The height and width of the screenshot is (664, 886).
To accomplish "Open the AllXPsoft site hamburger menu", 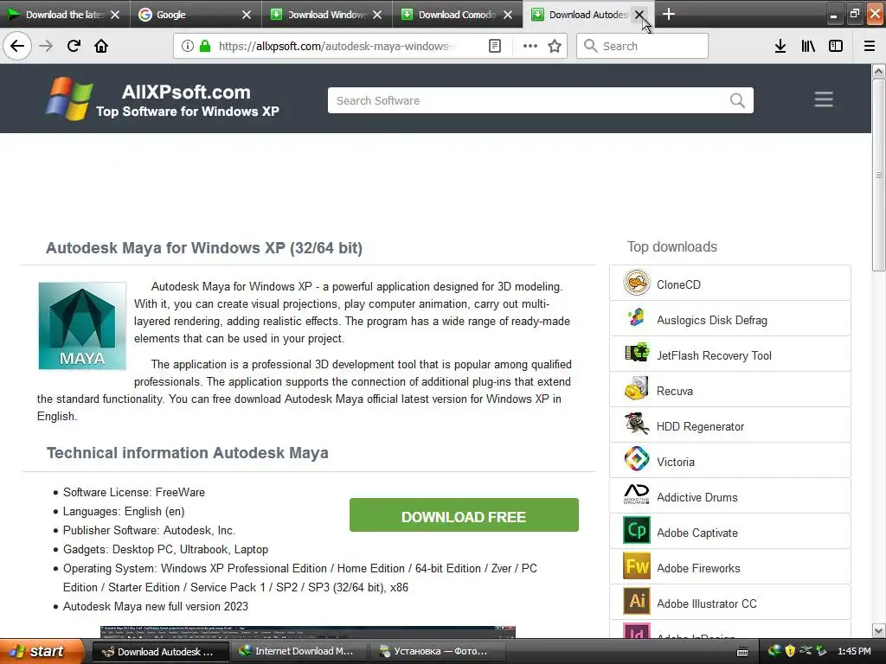I will 824,99.
